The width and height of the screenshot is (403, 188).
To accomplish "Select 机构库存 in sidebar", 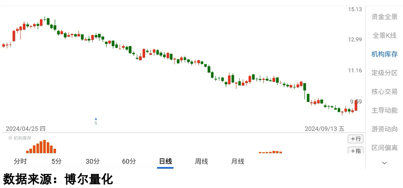I will click(385, 54).
